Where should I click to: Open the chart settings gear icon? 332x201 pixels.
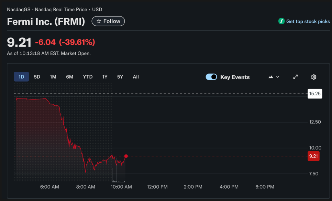[313, 77]
